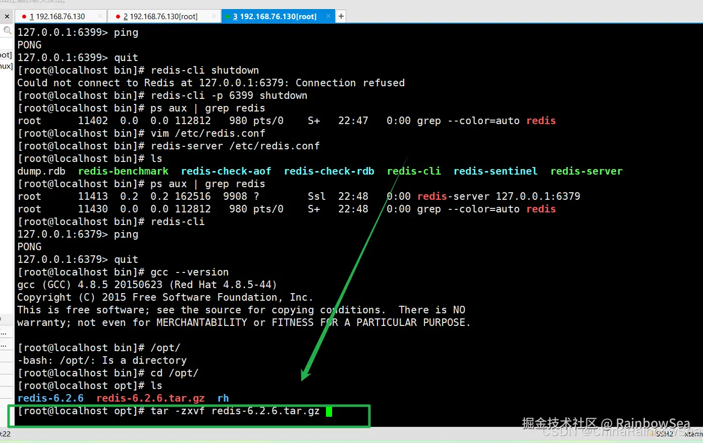
Task: Click the "Copyright (C) 2015 Free Software Foundation" line
Action: (x=166, y=297)
